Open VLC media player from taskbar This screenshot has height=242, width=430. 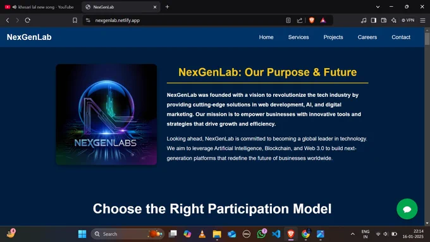202,234
